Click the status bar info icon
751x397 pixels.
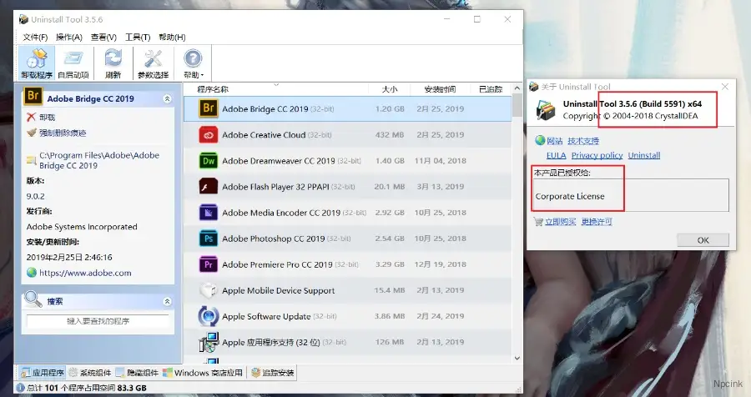click(21, 388)
